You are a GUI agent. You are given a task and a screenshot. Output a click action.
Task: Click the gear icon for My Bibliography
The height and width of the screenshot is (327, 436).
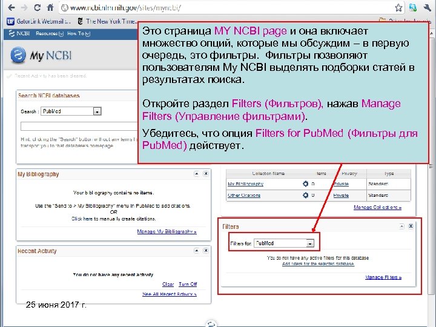(305, 184)
